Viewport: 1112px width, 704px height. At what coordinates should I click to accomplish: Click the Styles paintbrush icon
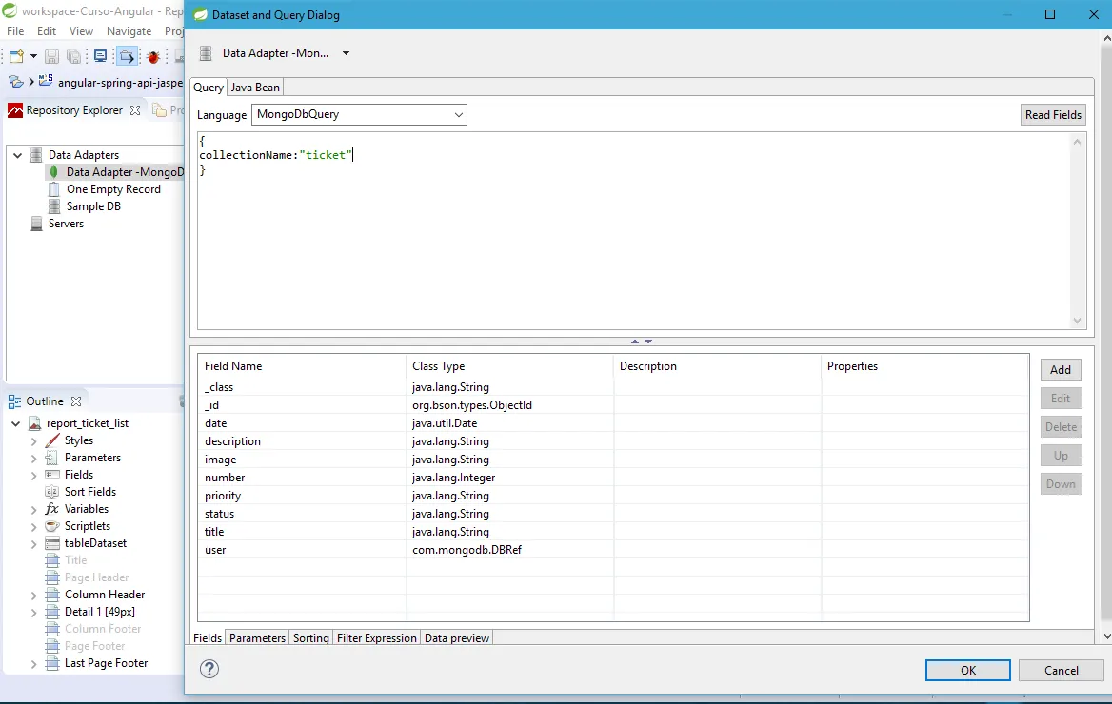coord(52,440)
